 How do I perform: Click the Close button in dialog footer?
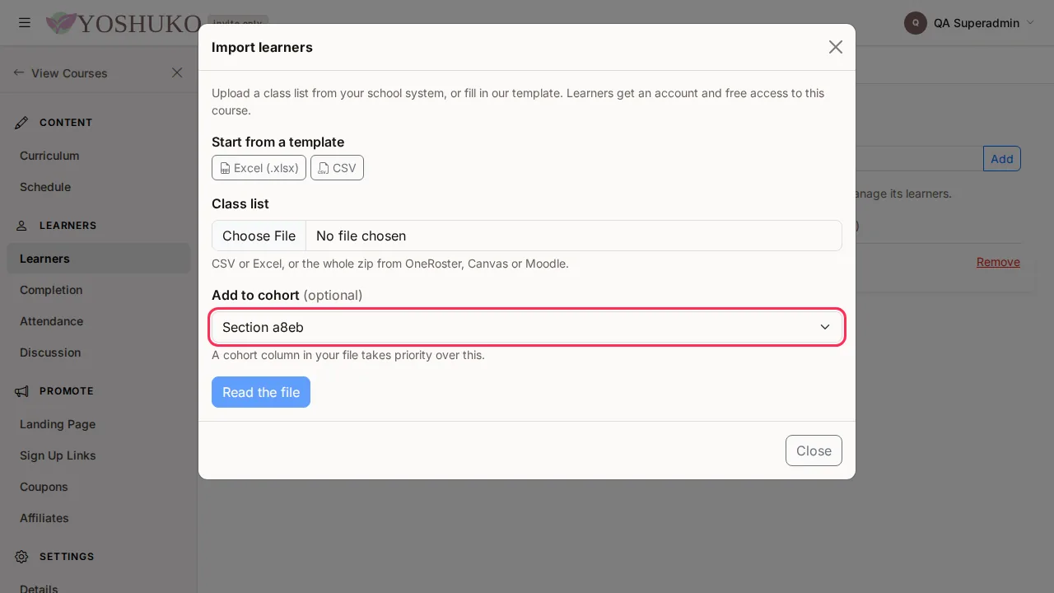(814, 451)
